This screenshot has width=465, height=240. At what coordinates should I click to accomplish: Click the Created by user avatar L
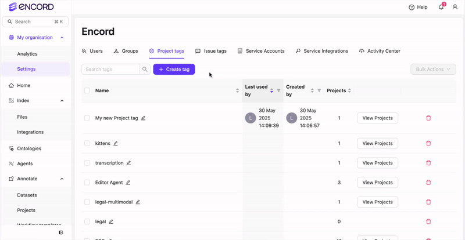pos(292,118)
